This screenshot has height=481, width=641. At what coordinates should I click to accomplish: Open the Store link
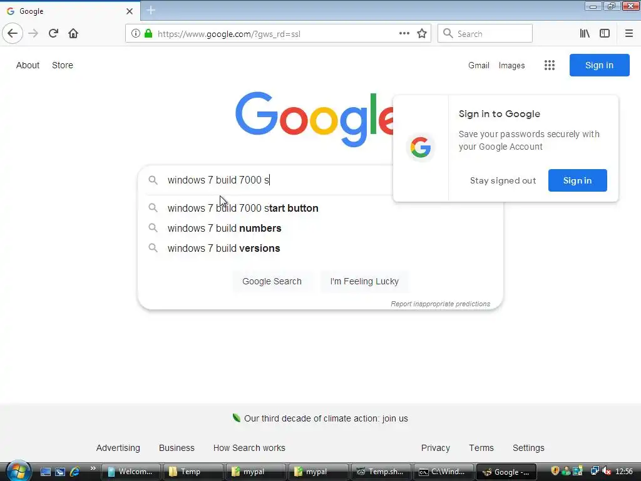tap(63, 65)
